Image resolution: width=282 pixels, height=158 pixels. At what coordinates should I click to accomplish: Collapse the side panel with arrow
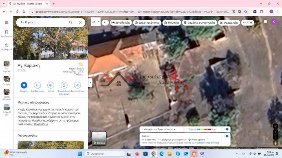pos(90,83)
